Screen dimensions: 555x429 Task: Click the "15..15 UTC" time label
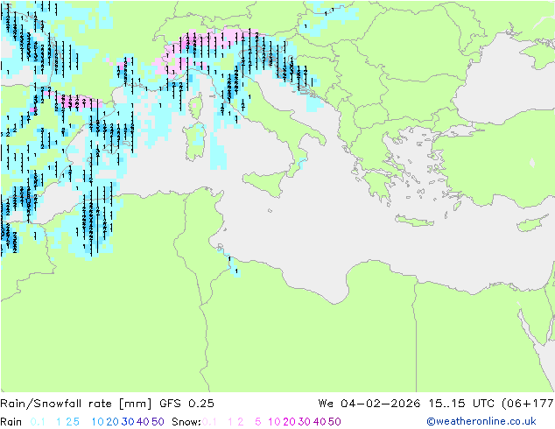click(462, 404)
